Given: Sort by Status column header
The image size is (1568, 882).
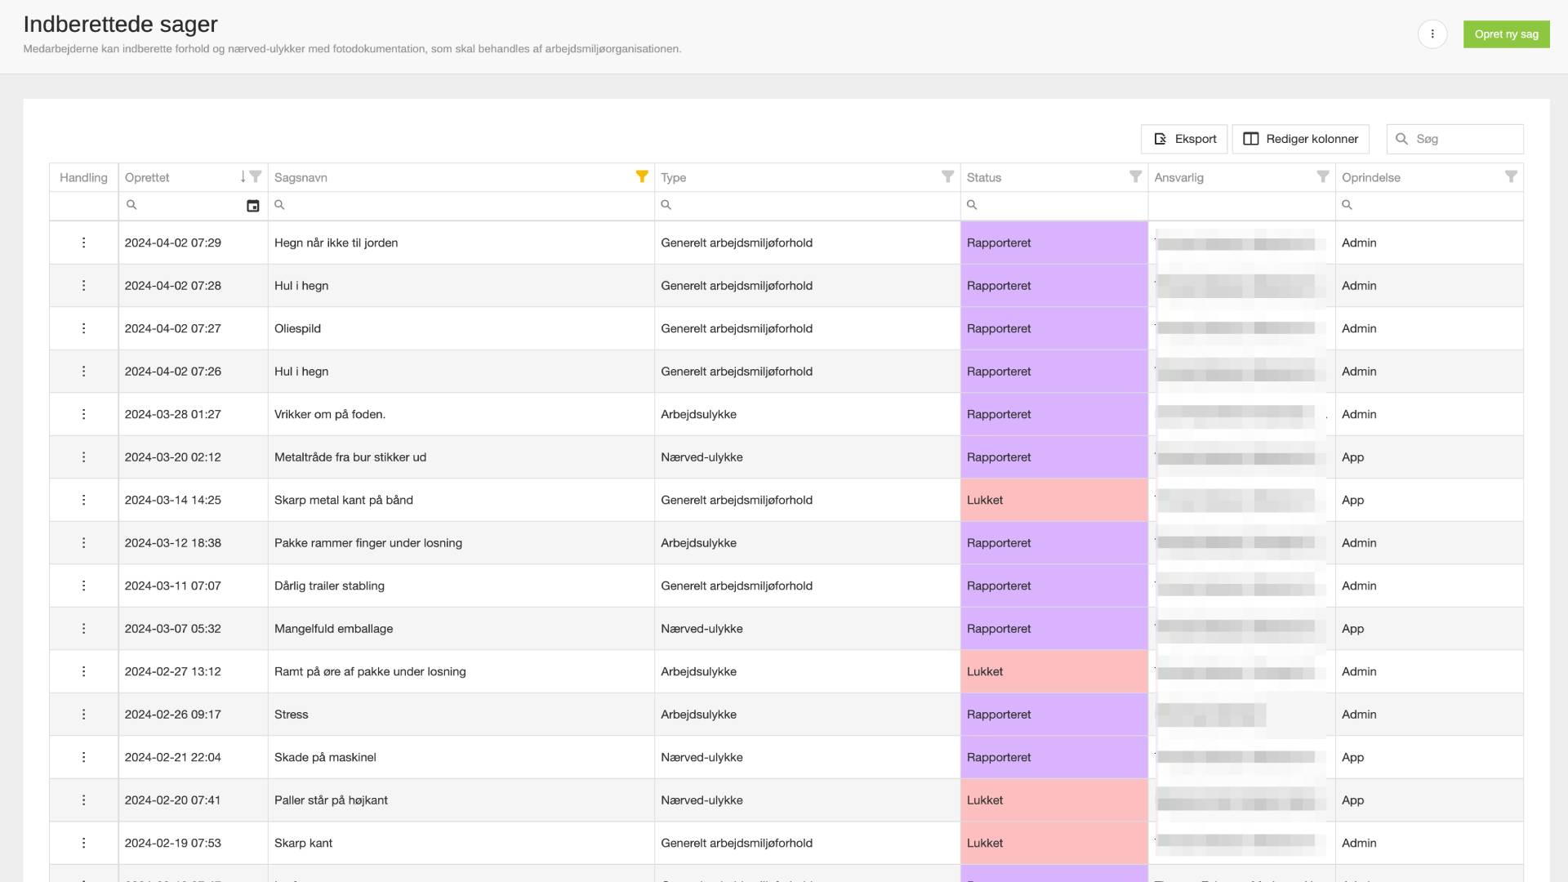Looking at the screenshot, I should (983, 177).
